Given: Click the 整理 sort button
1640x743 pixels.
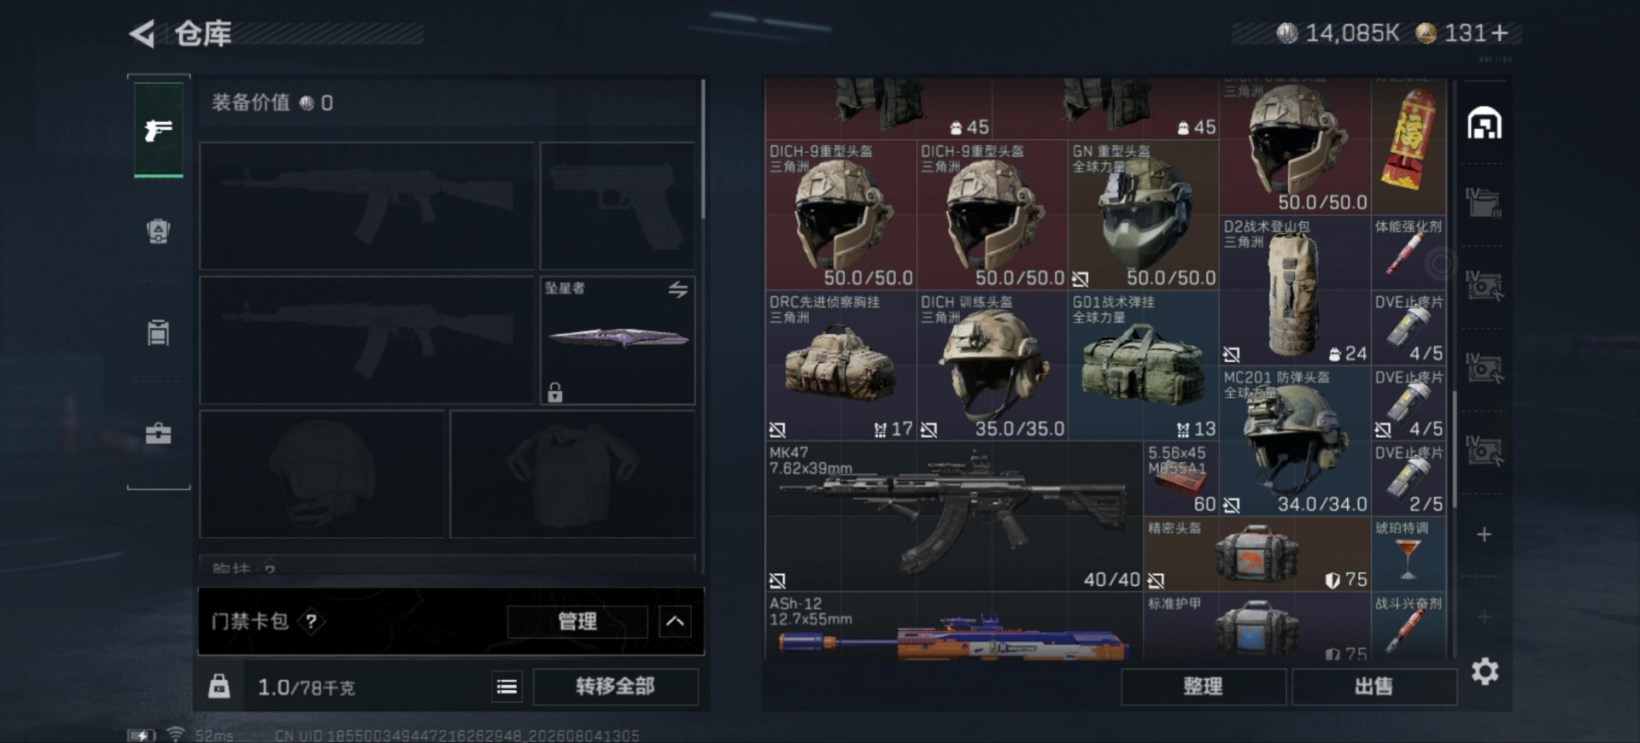Looking at the screenshot, I should tap(1203, 687).
